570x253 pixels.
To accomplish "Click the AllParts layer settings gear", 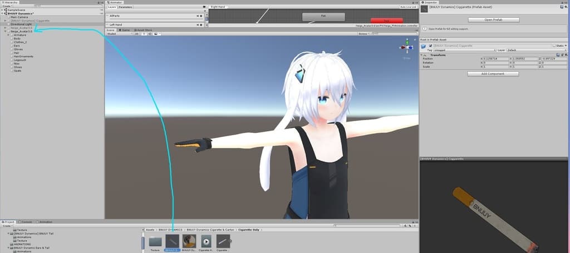I will pyautogui.click(x=201, y=16).
